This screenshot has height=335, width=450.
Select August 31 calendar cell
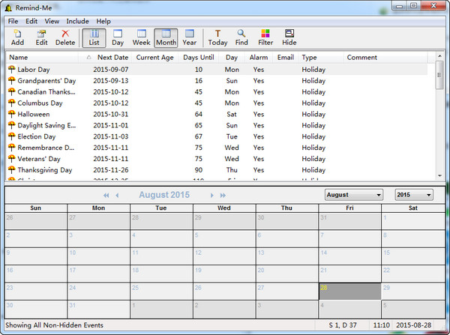pyautogui.click(x=98, y=309)
